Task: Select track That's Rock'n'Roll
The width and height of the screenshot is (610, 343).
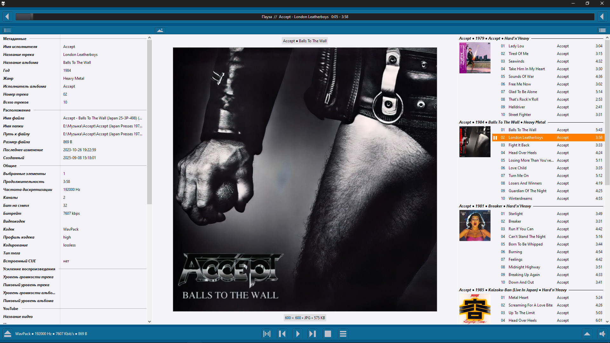Action: pos(548,99)
